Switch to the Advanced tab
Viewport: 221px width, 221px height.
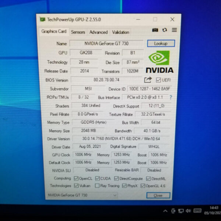click(x=98, y=32)
